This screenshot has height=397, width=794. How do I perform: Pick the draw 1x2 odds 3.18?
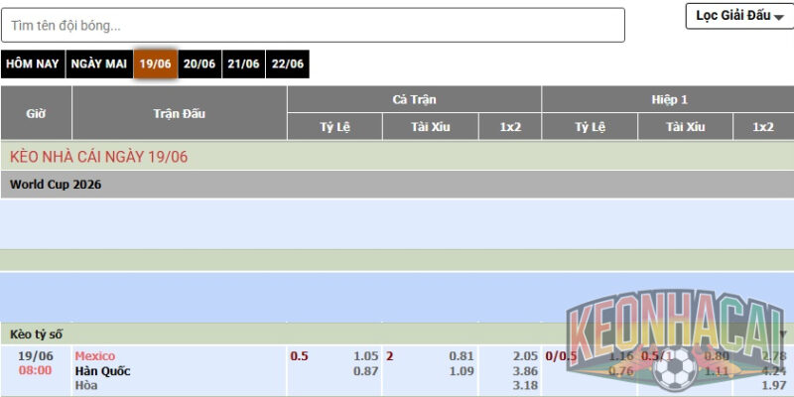[x=525, y=385]
